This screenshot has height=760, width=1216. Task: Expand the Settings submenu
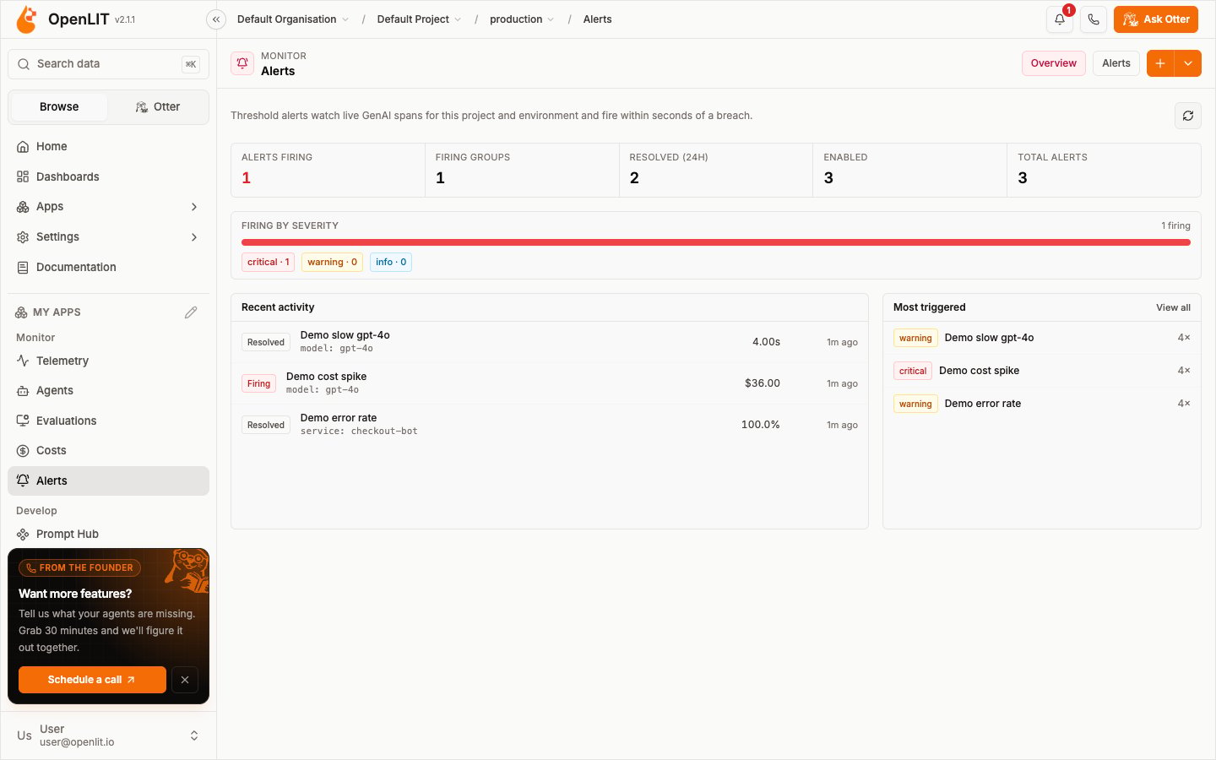point(108,237)
